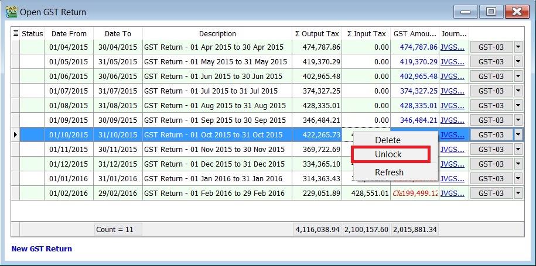Open the New GST Return link
The height and width of the screenshot is (266, 536).
(42, 248)
